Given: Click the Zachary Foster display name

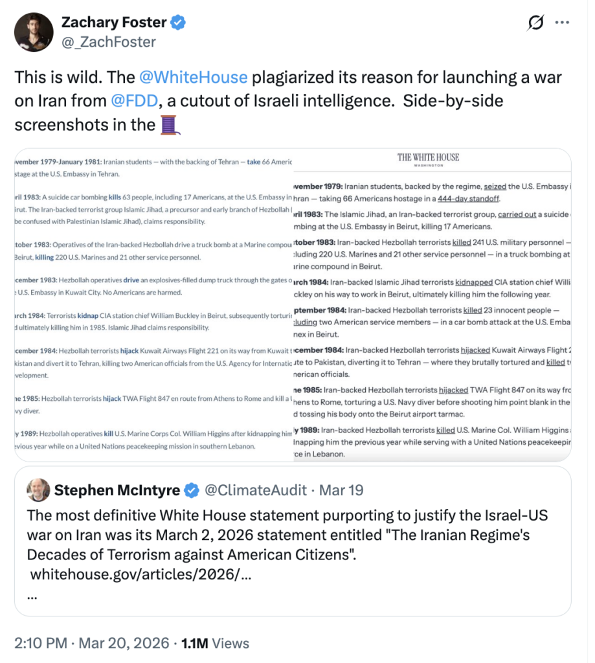Looking at the screenshot, I should [114, 22].
